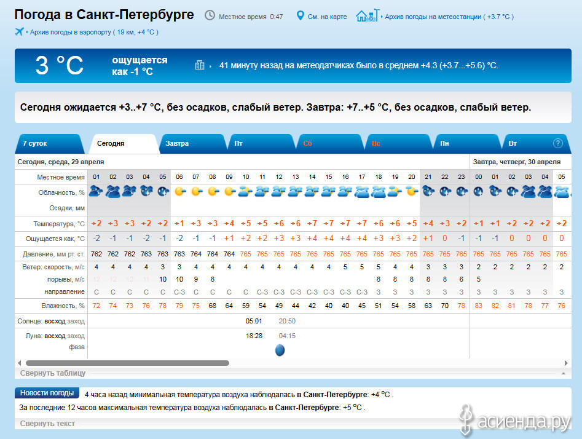Click the map pin location icon

pos(301,16)
